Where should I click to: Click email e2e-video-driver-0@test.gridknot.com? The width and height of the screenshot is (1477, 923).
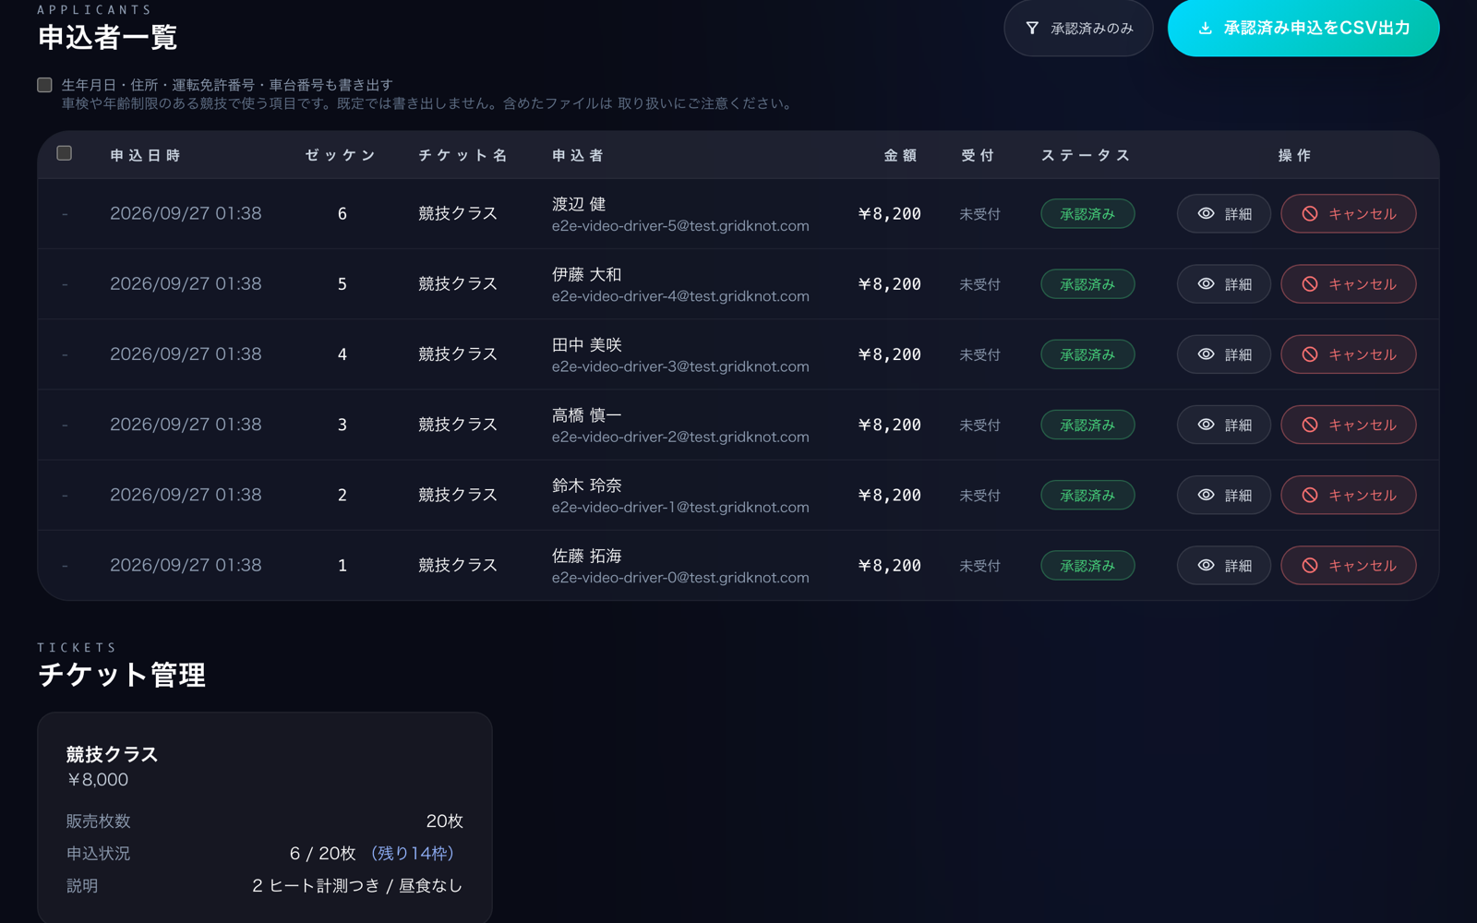click(680, 578)
